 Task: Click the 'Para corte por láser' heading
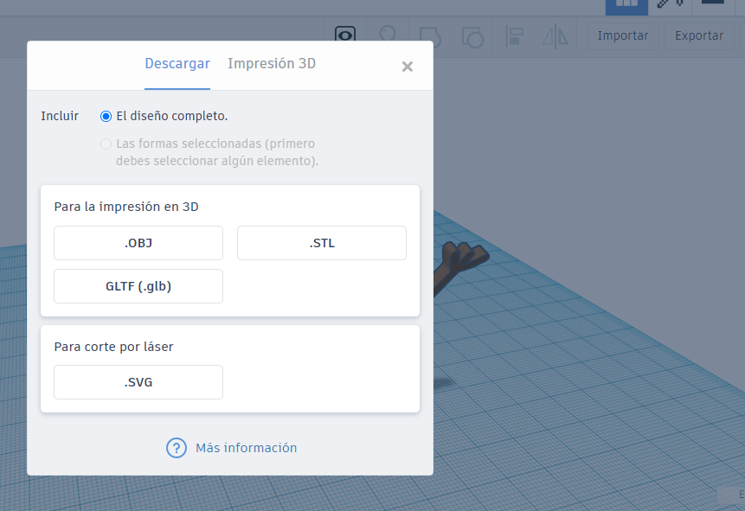[113, 348]
